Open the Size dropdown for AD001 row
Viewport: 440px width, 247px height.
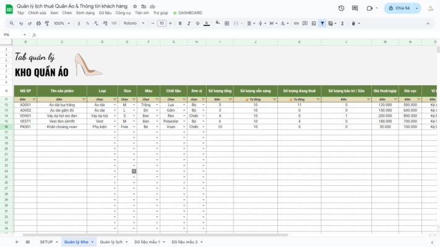(132, 105)
